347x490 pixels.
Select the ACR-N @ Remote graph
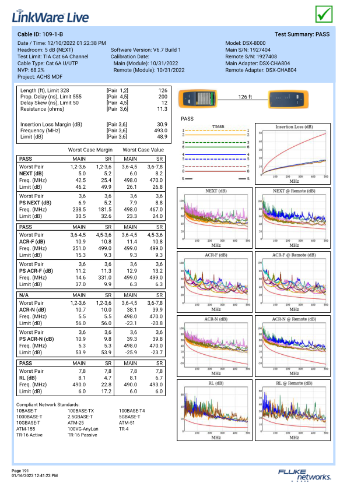click(x=293, y=346)
